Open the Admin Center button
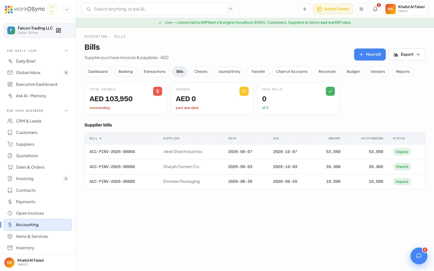This screenshot has height=271, width=434. [333, 9]
